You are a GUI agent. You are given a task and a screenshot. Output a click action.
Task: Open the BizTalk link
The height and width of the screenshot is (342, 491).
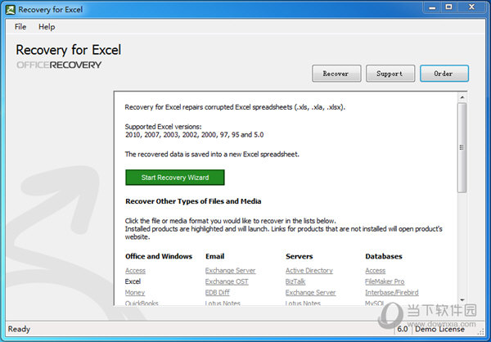(x=295, y=281)
